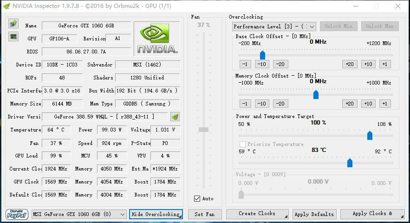Click the NVIDIA Inspector title bar icon
This screenshot has width=410, height=223.
coord(7,6)
